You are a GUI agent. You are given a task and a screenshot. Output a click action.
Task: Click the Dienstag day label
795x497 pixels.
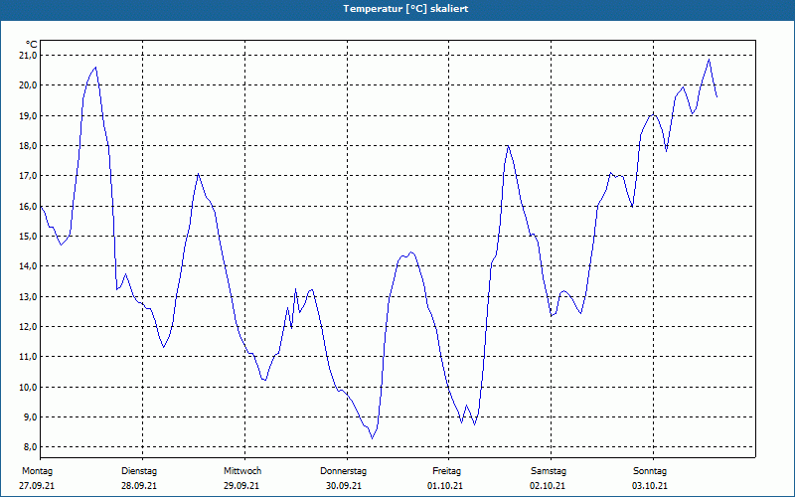(x=139, y=471)
